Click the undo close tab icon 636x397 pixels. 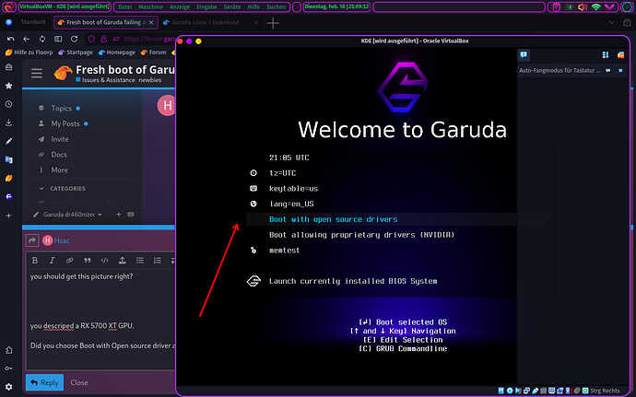click(10, 39)
